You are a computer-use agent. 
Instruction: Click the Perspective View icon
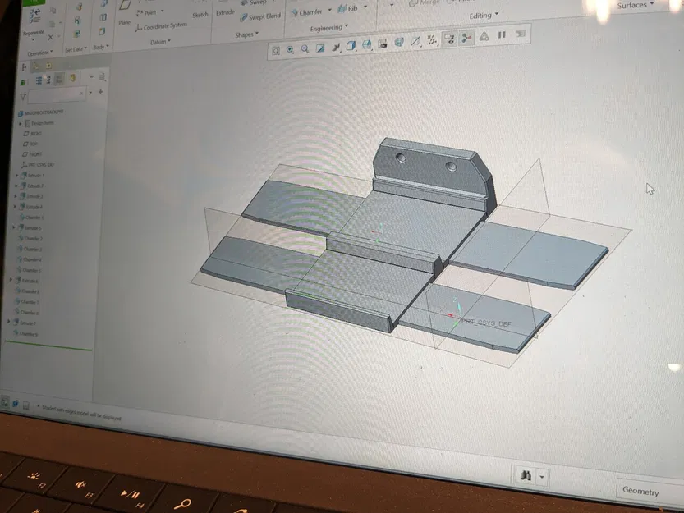[x=399, y=43]
